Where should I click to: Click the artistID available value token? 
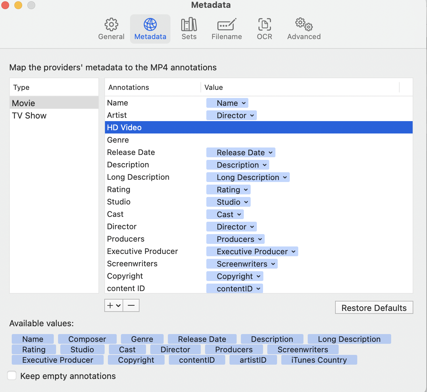(x=253, y=360)
